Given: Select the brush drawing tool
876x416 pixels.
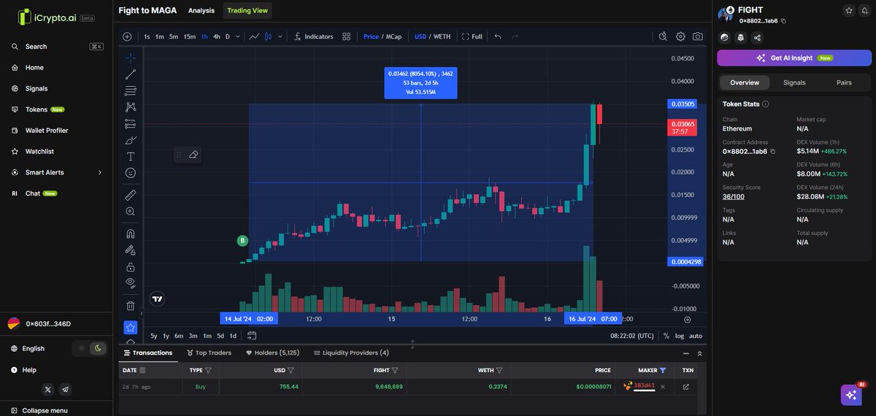Looking at the screenshot, I should [131, 140].
